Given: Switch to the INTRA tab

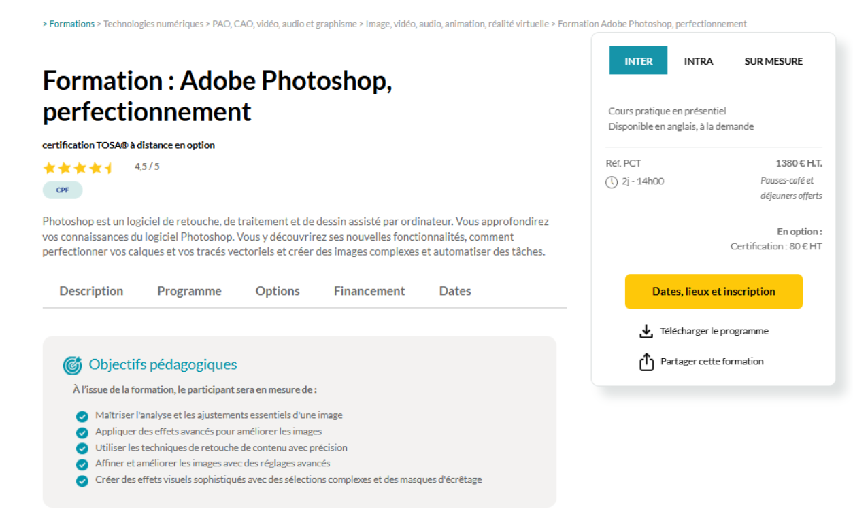Looking at the screenshot, I should [699, 61].
